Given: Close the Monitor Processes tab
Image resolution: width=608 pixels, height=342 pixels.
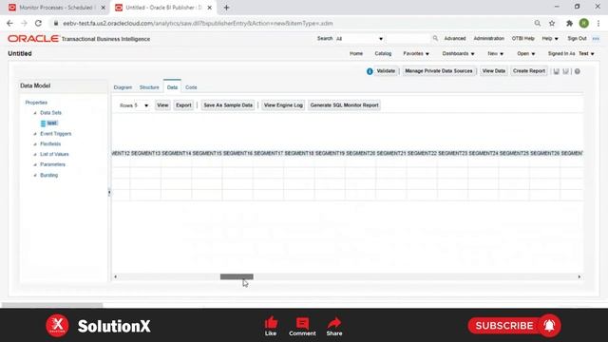Looking at the screenshot, I should point(104,8).
